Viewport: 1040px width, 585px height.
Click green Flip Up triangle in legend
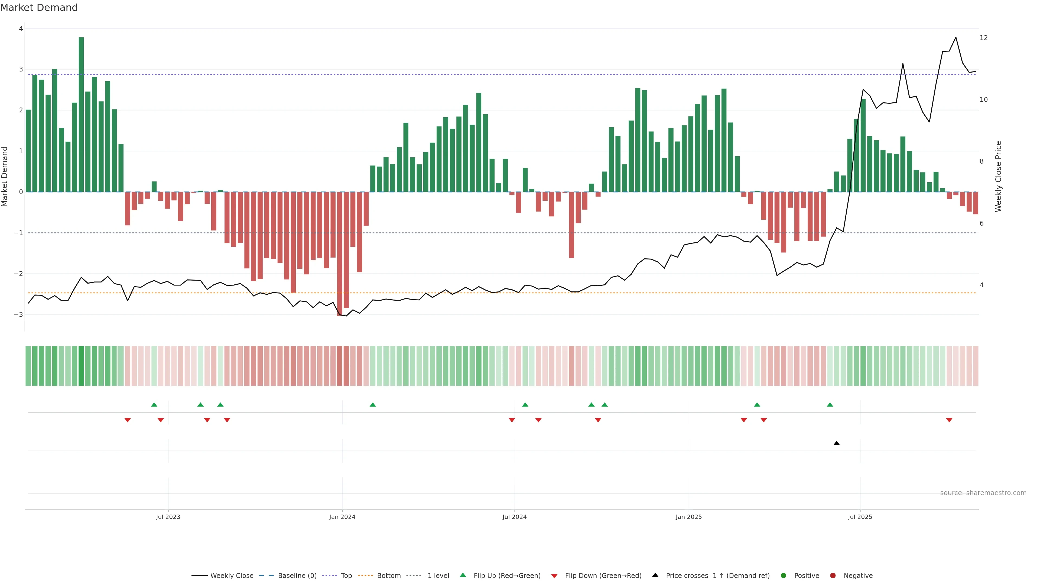[x=463, y=575]
